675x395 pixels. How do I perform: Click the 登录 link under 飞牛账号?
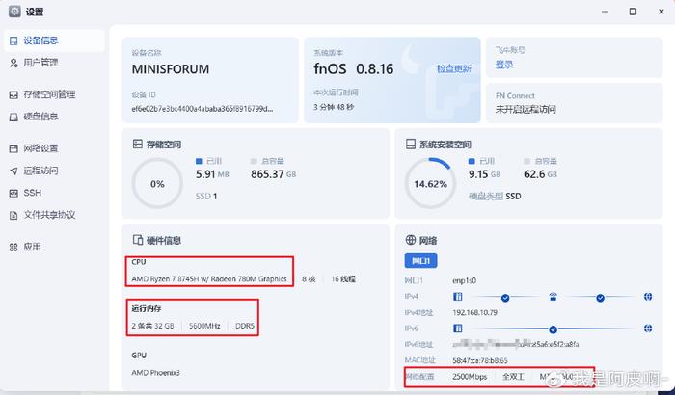coord(504,65)
